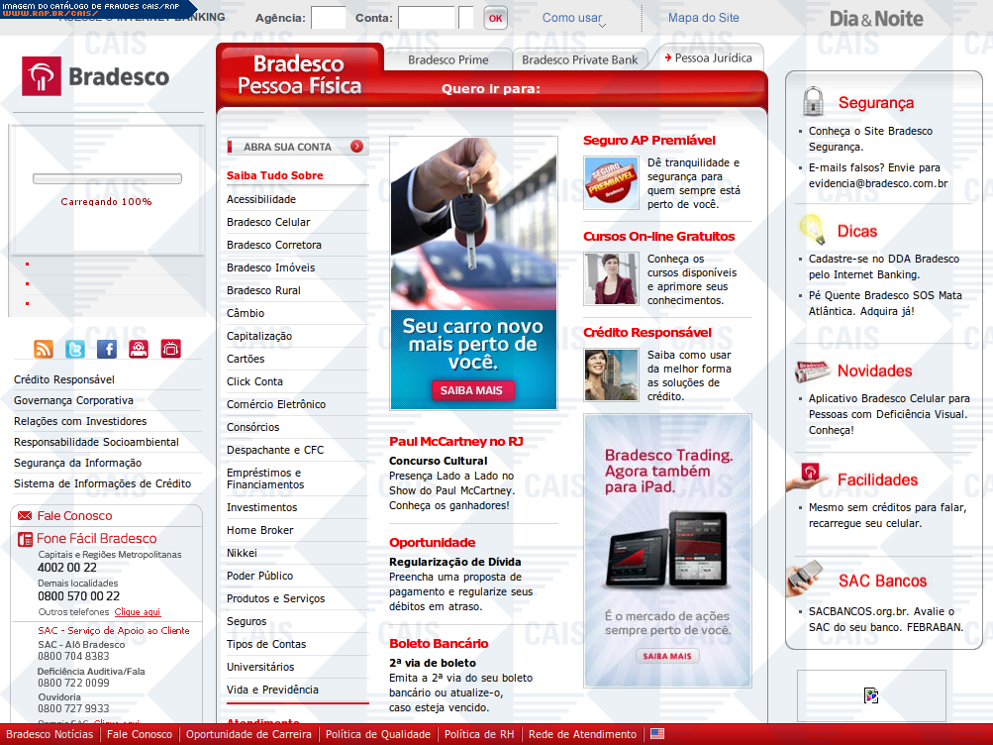Click the arrow beside Abra Sua Conta
The height and width of the screenshot is (745, 993).
tap(356, 147)
